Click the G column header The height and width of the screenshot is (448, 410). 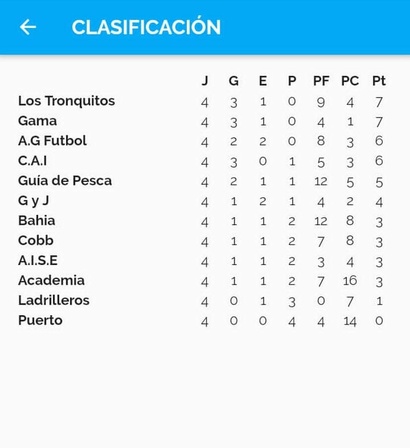point(233,81)
